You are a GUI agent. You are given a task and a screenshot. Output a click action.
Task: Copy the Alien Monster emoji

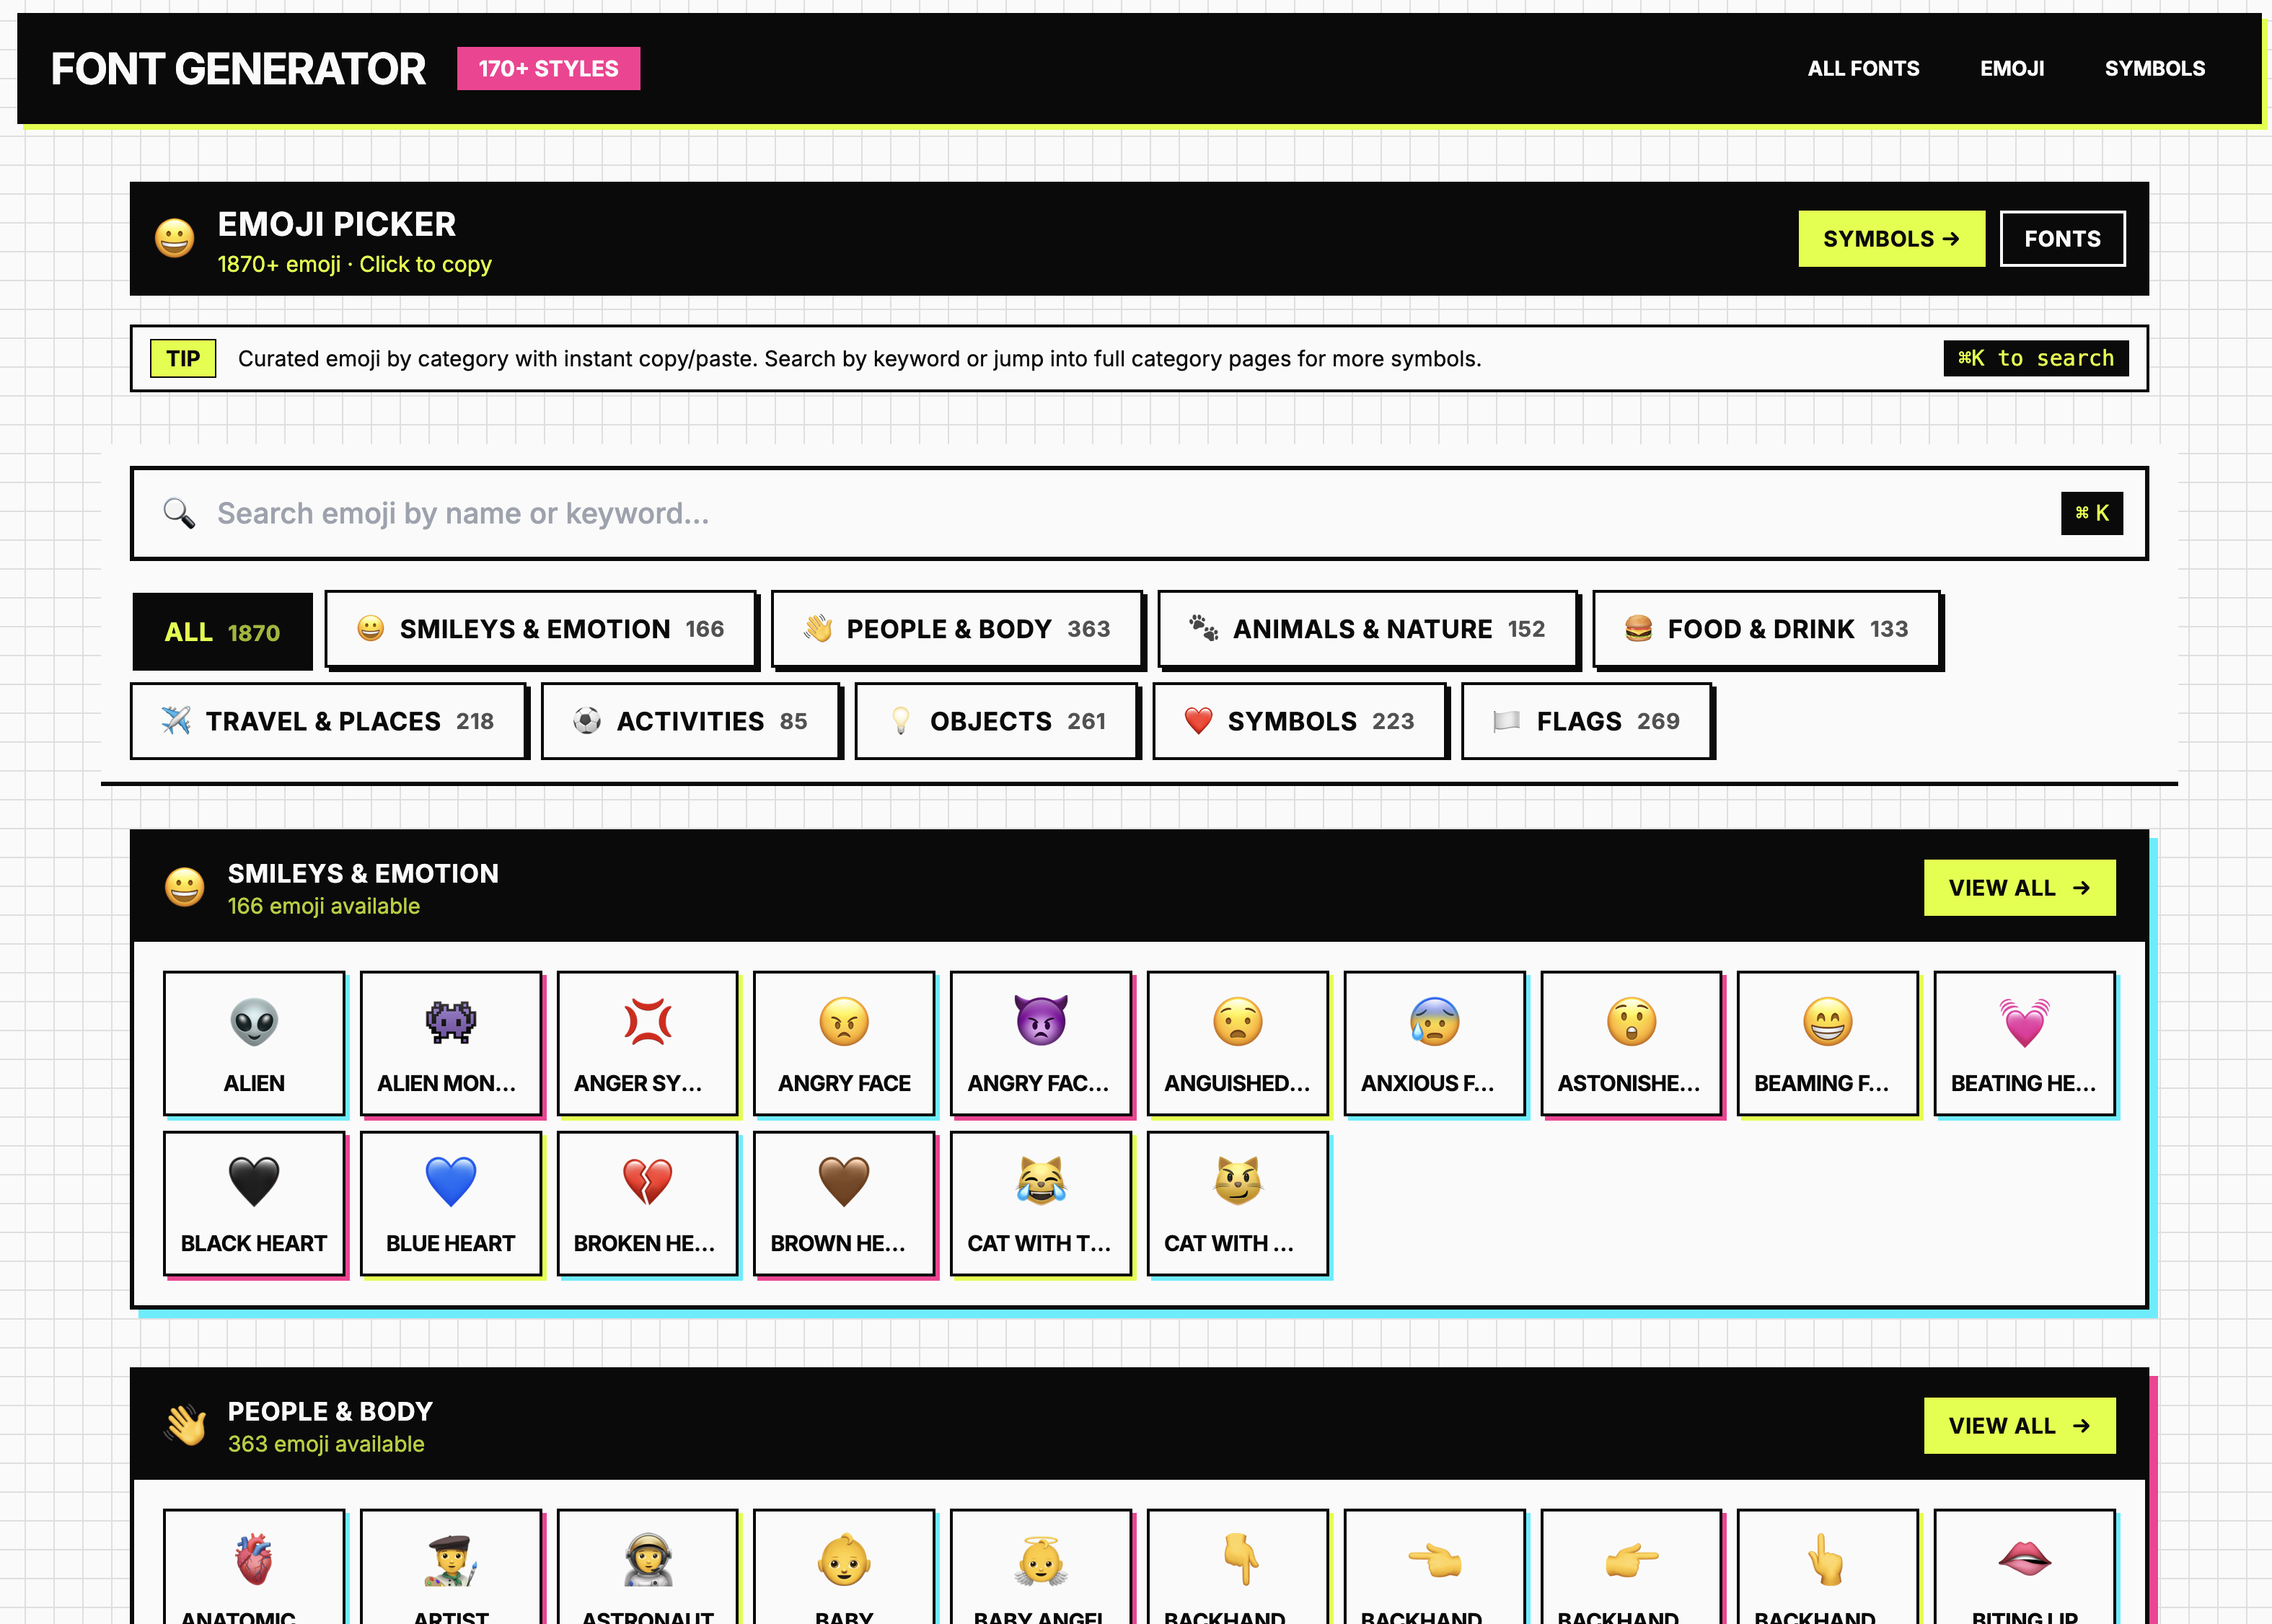[x=450, y=1043]
